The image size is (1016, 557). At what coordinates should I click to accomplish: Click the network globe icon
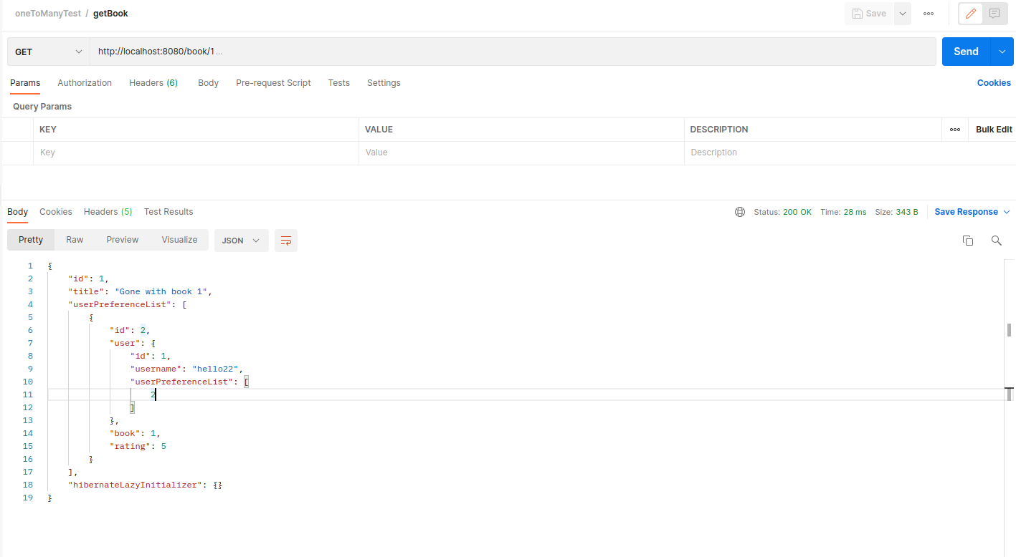pos(740,212)
